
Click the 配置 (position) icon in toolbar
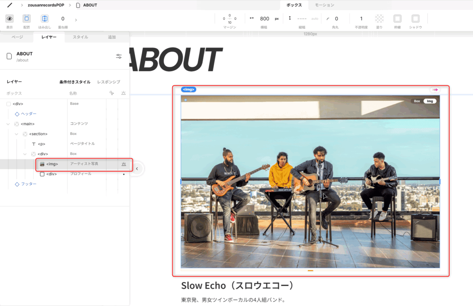pos(26,19)
